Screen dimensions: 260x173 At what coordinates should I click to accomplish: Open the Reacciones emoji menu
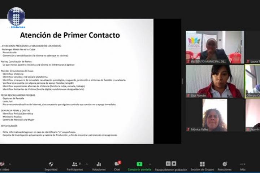click(225, 164)
